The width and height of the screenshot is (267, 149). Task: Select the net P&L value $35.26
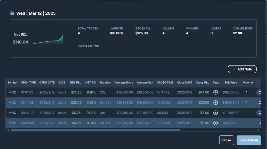(x=76, y=103)
